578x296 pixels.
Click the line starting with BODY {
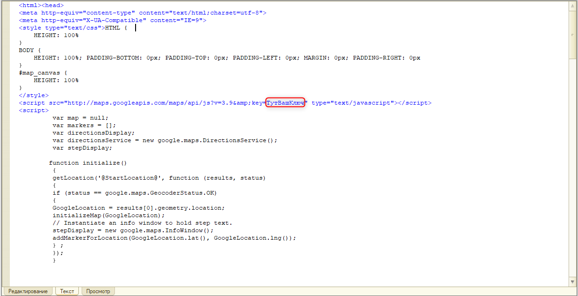[x=30, y=50]
